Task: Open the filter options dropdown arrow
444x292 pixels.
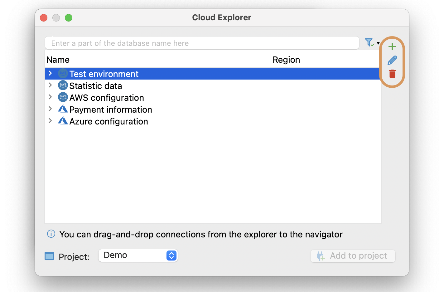Action: tap(378, 43)
